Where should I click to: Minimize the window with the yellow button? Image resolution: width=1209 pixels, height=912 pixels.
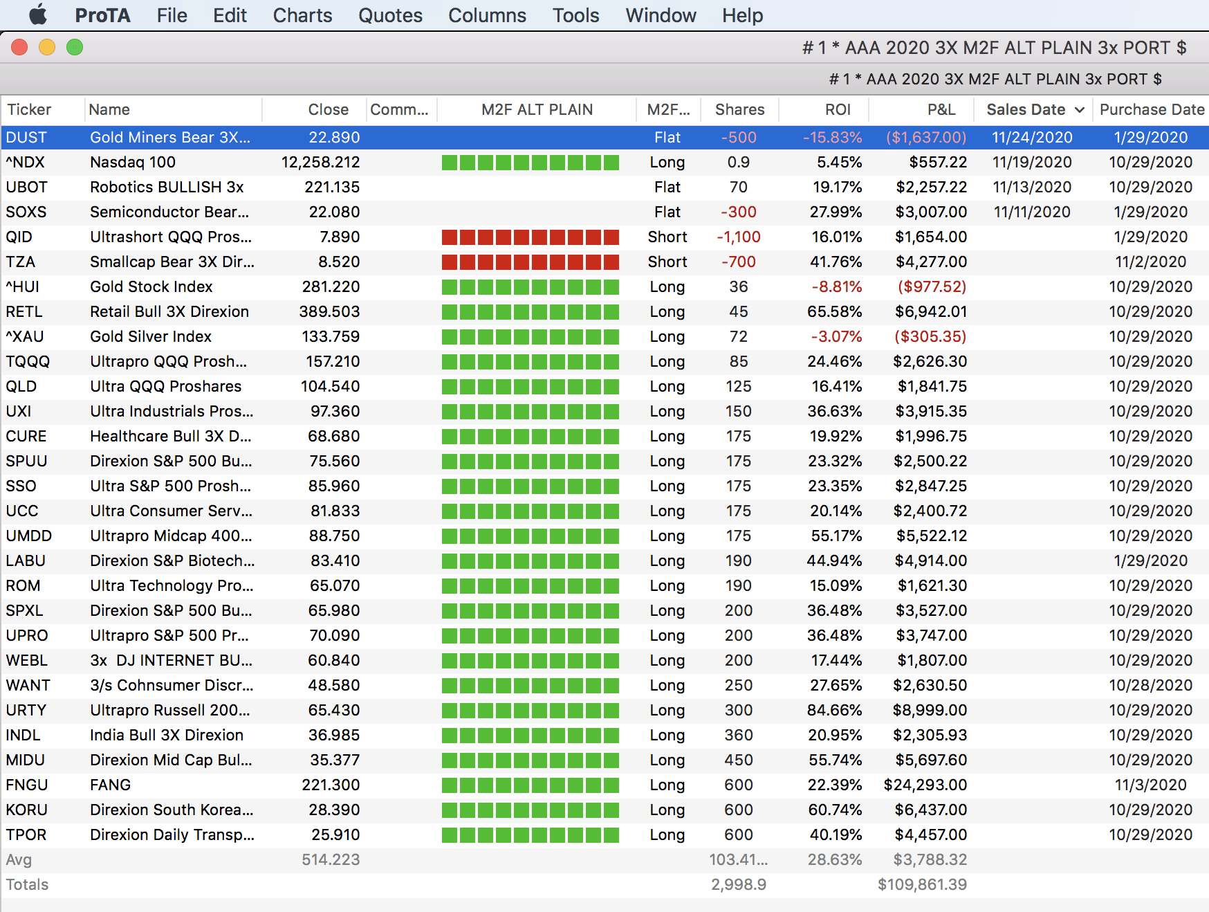click(x=47, y=47)
